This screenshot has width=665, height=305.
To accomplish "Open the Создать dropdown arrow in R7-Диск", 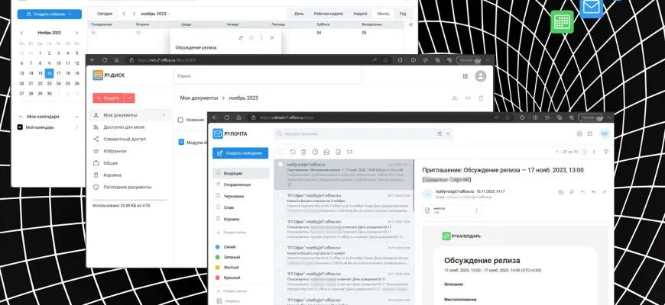I will point(129,98).
